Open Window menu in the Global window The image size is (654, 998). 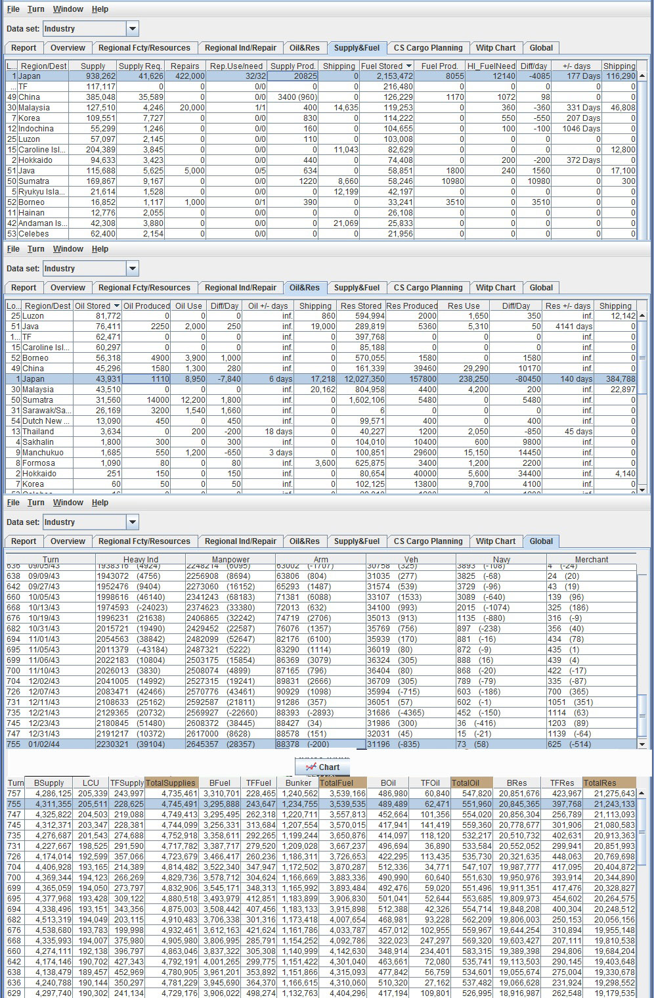click(x=68, y=503)
